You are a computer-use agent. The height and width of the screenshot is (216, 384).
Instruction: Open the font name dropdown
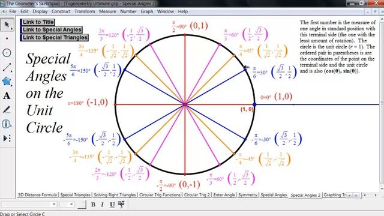(29, 204)
